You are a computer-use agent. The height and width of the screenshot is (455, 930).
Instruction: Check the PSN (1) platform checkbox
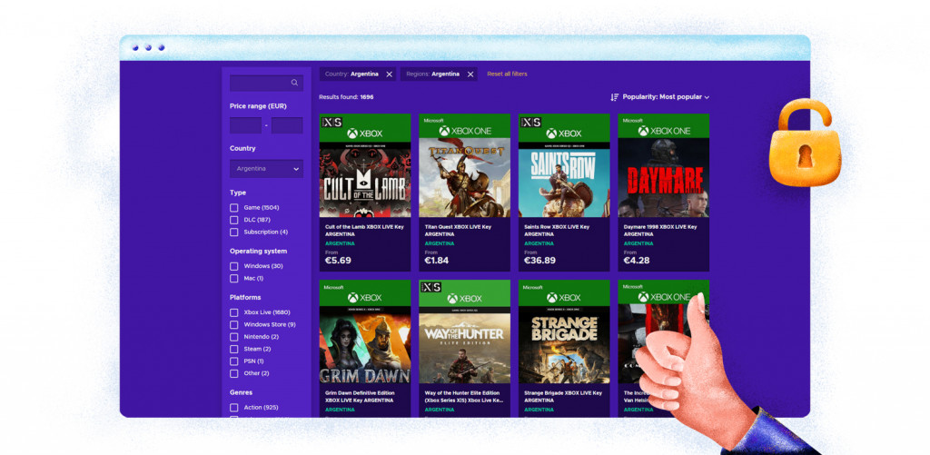pyautogui.click(x=233, y=361)
